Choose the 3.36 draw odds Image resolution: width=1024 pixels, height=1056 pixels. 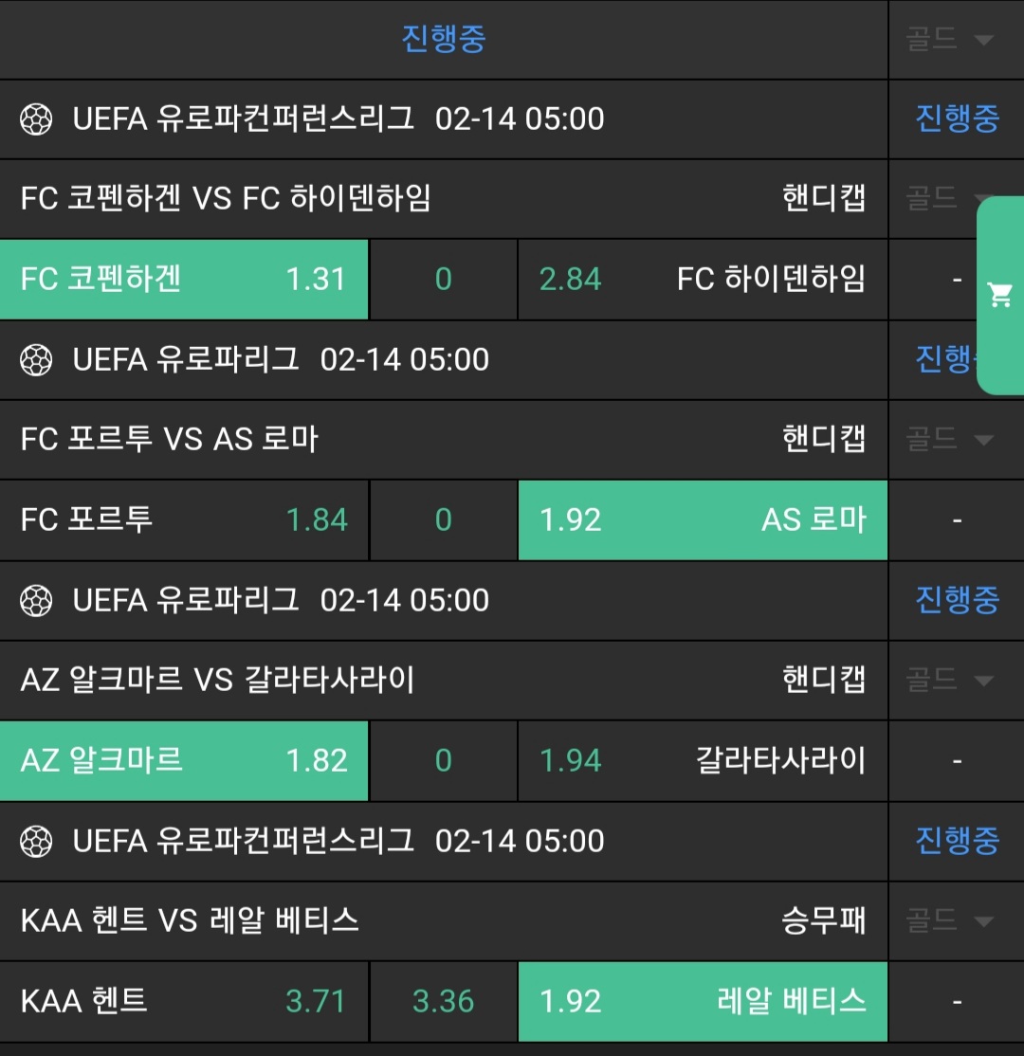tap(444, 1002)
